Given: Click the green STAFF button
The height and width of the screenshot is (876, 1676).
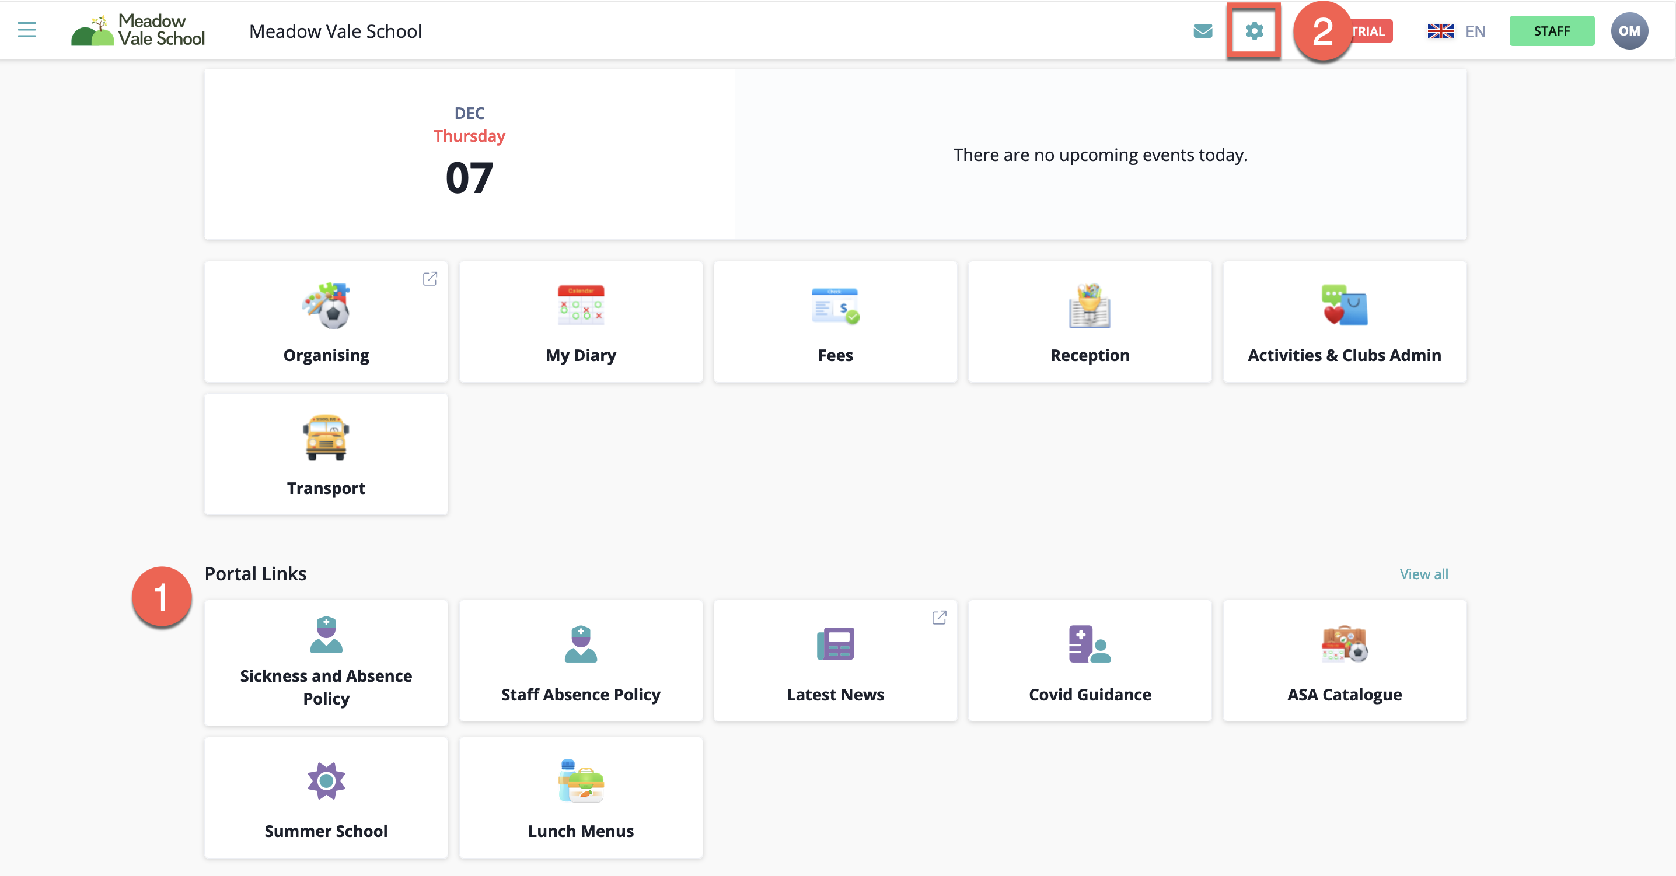Looking at the screenshot, I should (x=1551, y=31).
